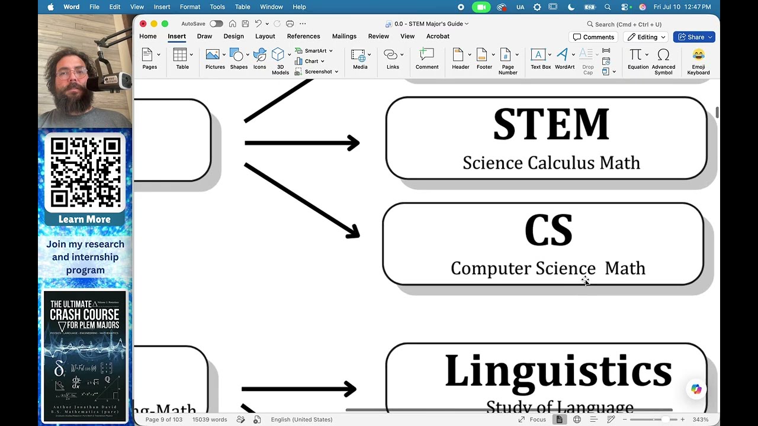Image resolution: width=758 pixels, height=426 pixels.
Task: Save the document with the disk icon
Action: click(245, 24)
